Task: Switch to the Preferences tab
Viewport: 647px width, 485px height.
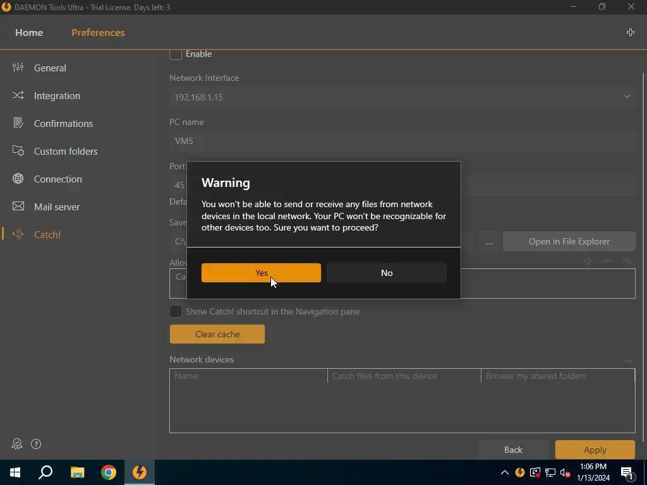Action: point(98,33)
